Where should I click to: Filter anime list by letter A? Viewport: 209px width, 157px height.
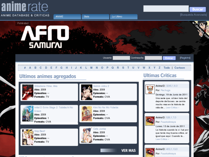(30, 68)
